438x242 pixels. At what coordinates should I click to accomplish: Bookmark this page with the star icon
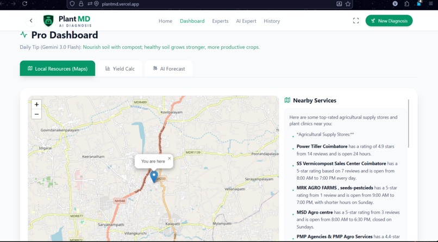pos(348,4)
